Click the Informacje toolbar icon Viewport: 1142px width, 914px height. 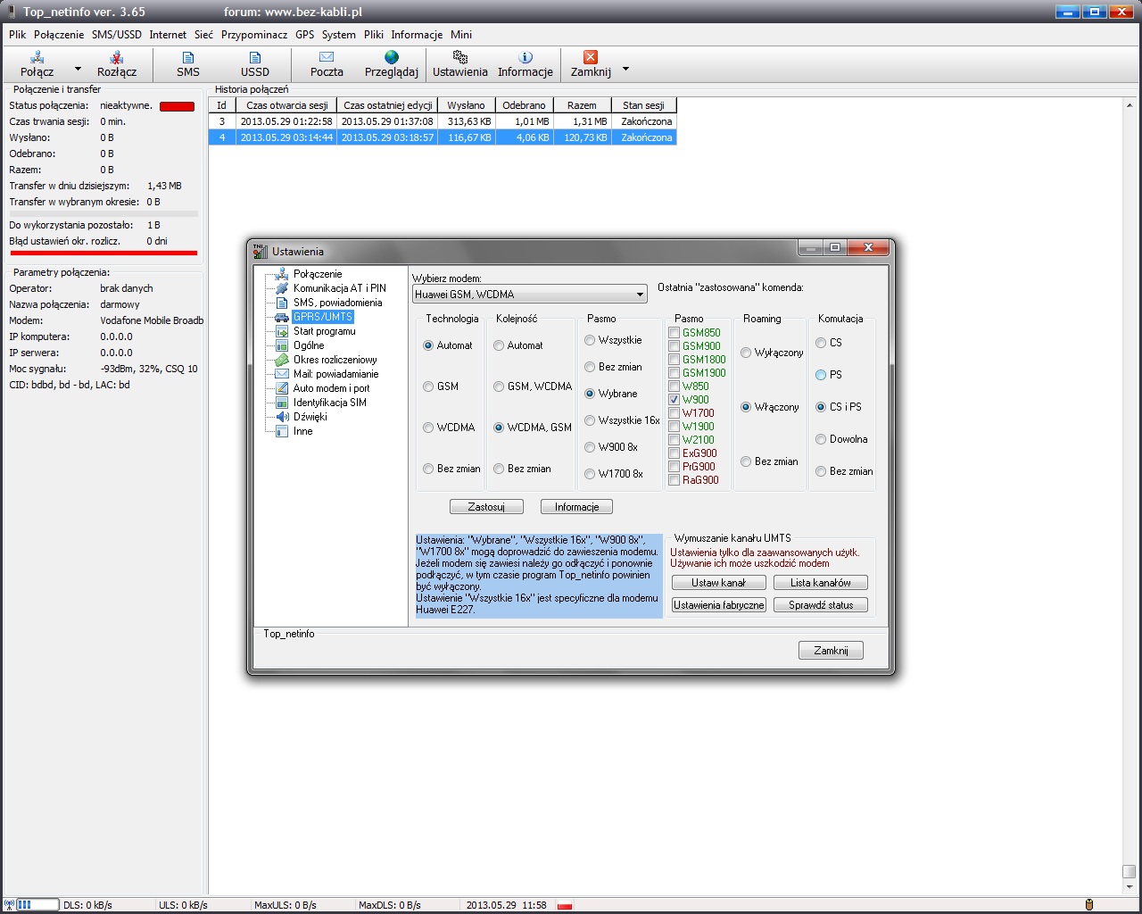pyautogui.click(x=525, y=57)
